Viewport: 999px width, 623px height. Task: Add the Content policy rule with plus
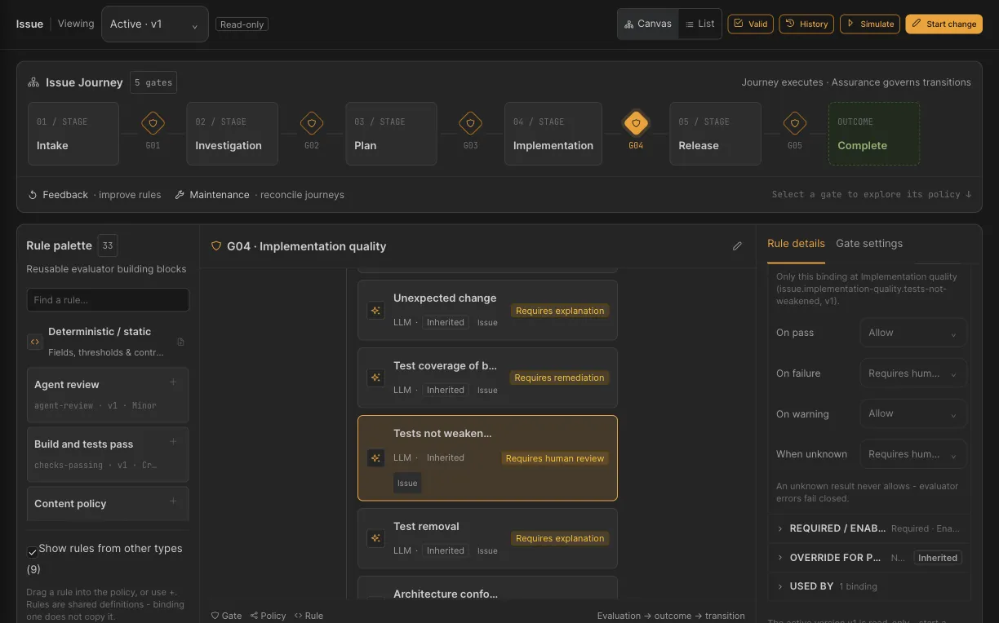pos(173,501)
